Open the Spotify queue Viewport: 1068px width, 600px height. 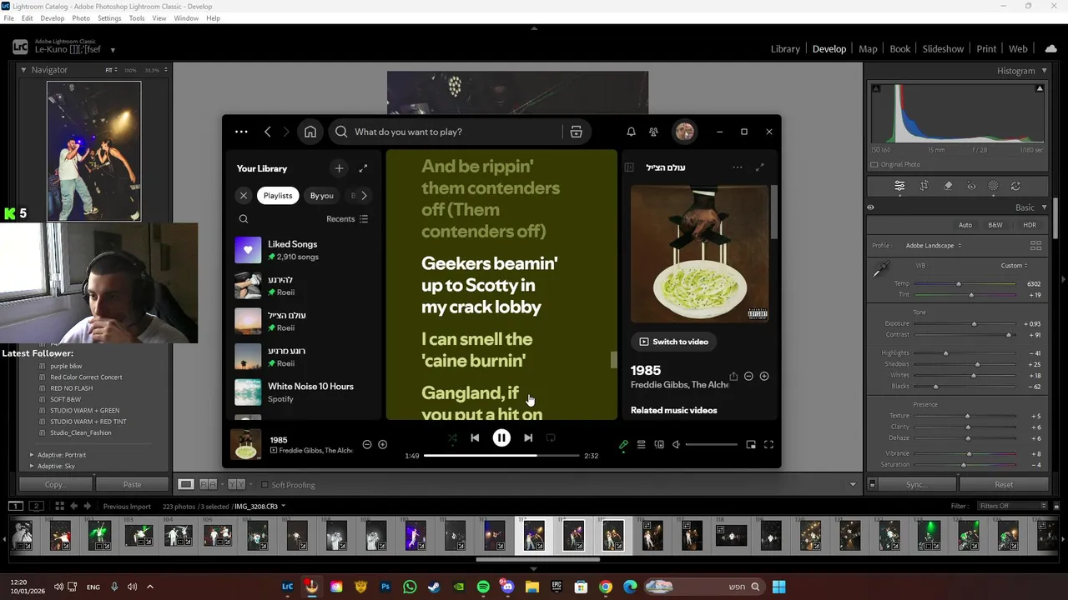[641, 445]
